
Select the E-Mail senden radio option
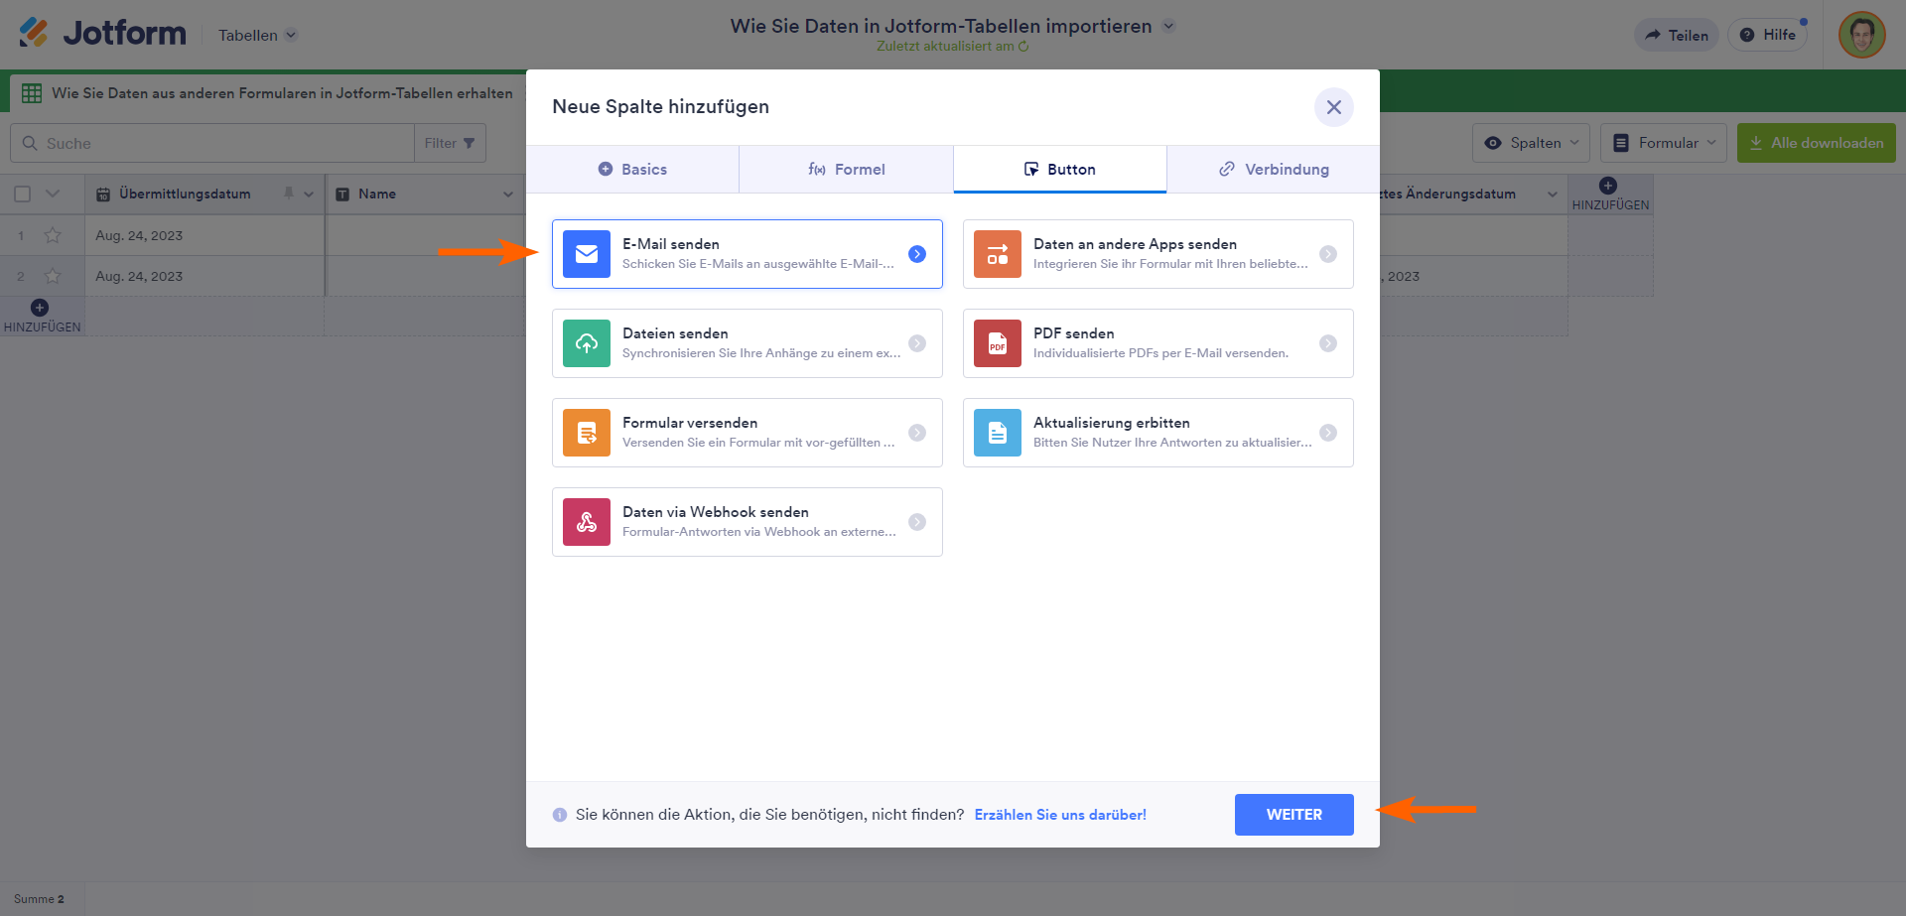click(917, 254)
